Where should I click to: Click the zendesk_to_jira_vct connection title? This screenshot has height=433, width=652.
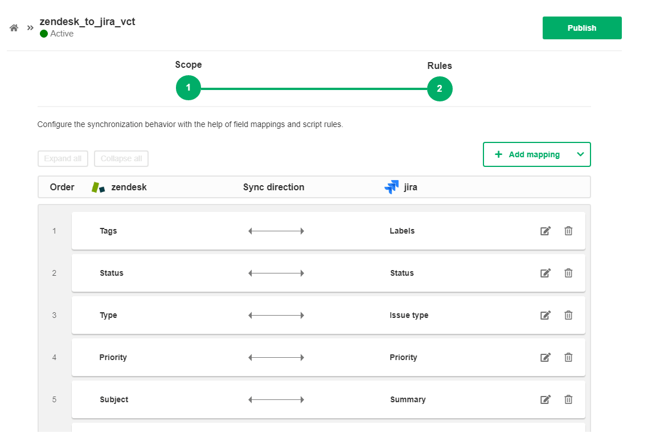coord(87,22)
